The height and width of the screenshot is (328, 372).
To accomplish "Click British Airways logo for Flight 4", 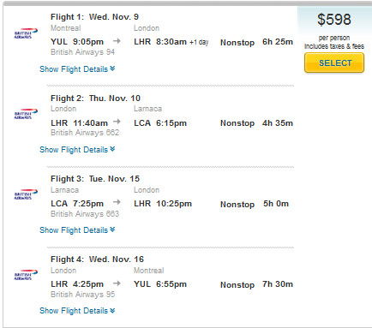I will coord(26,275).
